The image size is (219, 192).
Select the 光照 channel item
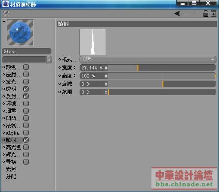point(11,169)
